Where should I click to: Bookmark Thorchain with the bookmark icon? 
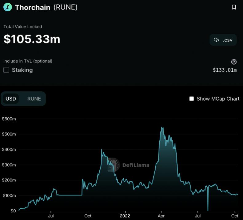coord(234,7)
